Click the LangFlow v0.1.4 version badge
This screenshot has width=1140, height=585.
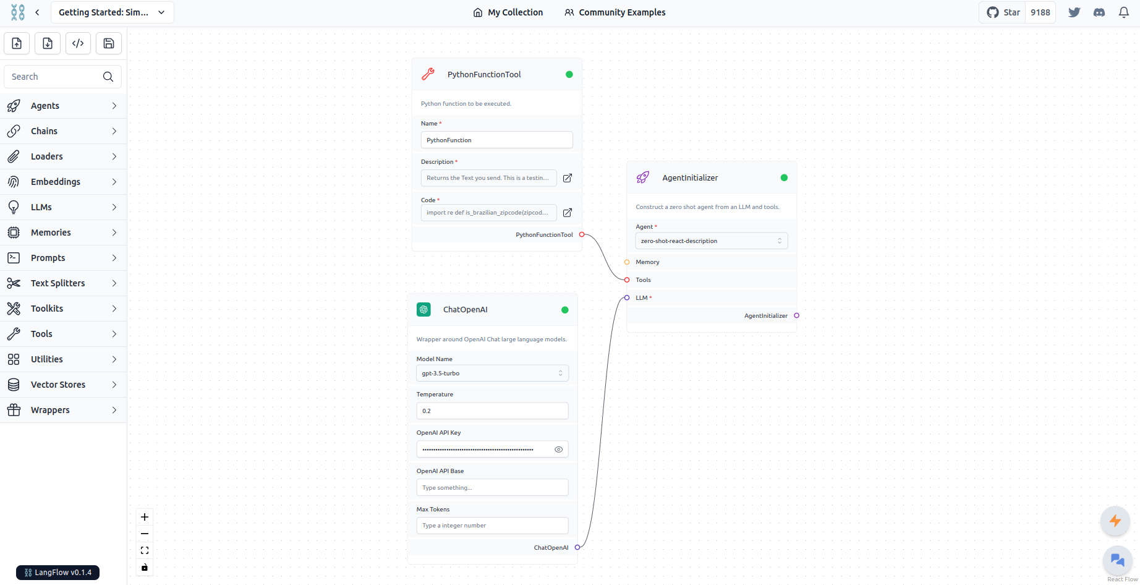[x=57, y=573]
